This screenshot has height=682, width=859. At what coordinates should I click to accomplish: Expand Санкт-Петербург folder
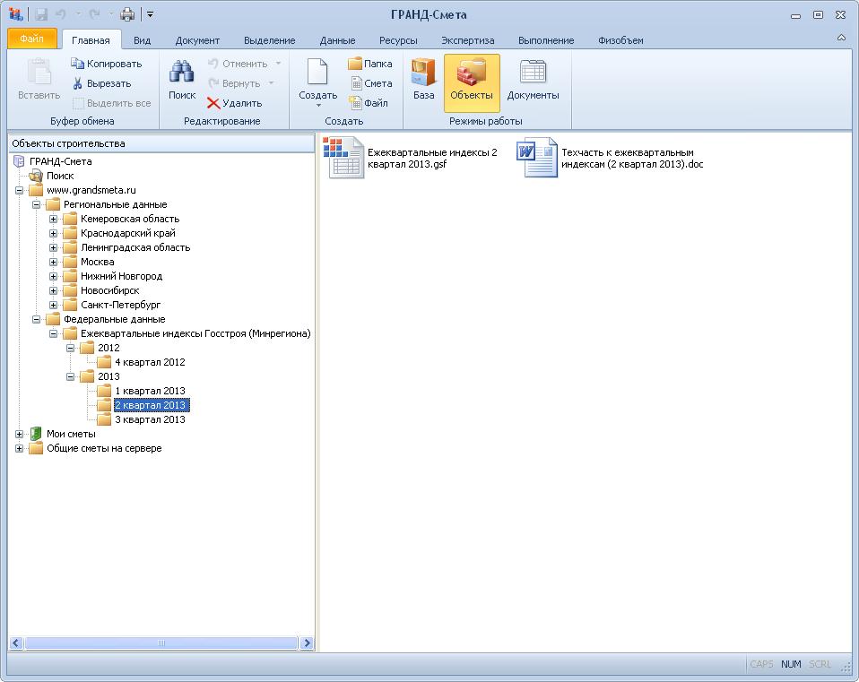[53, 305]
